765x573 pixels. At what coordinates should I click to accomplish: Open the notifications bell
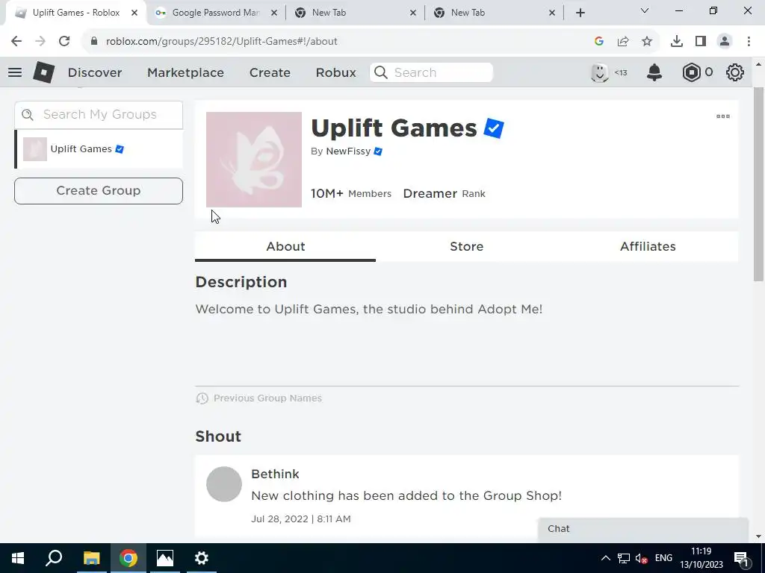tap(654, 72)
